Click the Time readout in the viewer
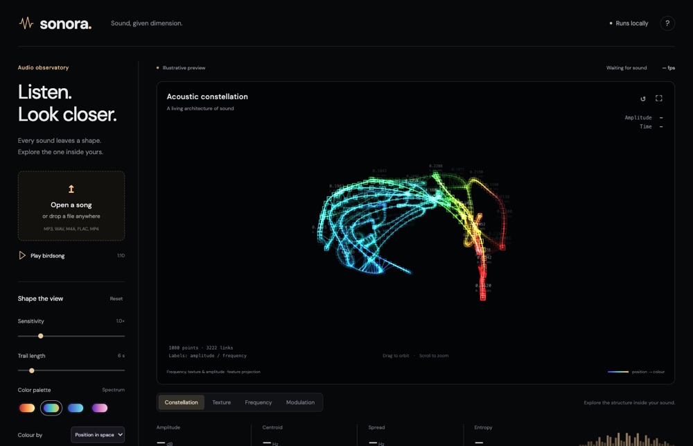Viewport: 693px width, 446px height. (651, 126)
